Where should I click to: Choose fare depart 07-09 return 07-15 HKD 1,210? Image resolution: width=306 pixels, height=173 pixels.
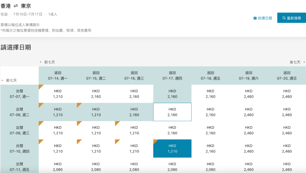(x=96, y=130)
